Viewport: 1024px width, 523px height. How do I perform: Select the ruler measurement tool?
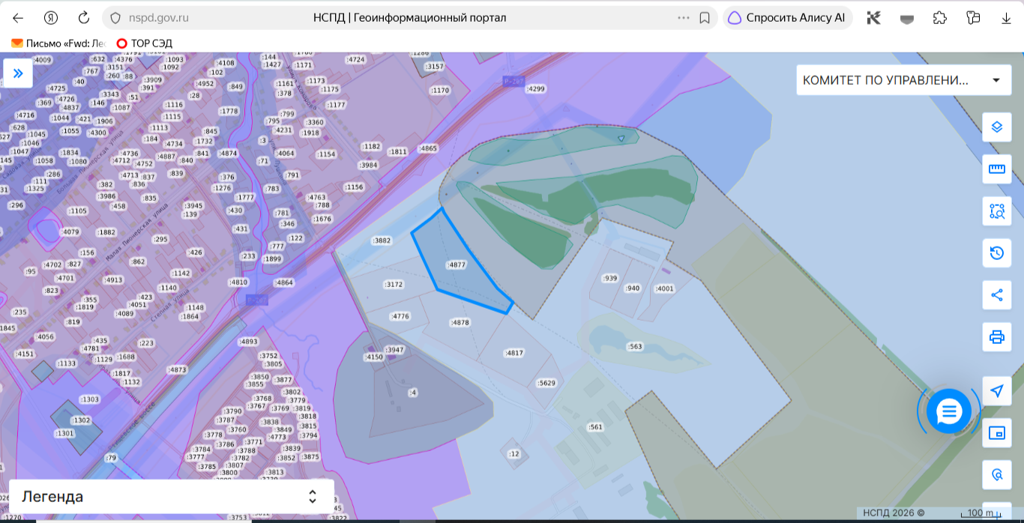pyautogui.click(x=997, y=169)
